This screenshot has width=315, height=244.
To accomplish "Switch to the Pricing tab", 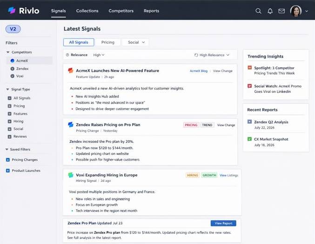I will (107, 42).
